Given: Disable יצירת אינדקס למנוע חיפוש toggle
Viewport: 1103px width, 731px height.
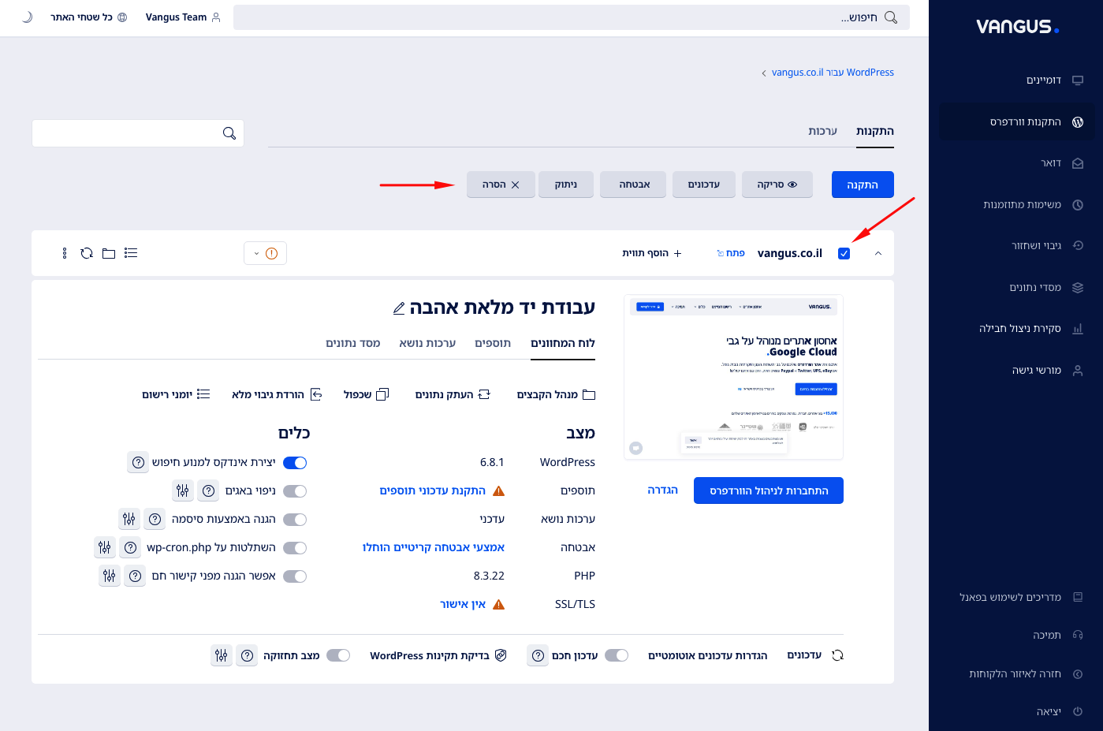Looking at the screenshot, I should 295,463.
